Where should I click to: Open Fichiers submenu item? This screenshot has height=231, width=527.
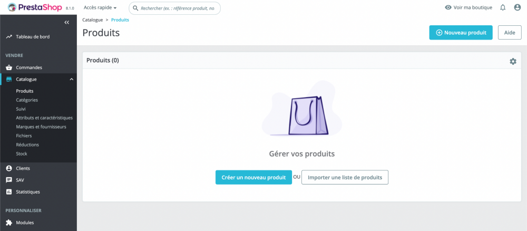(x=24, y=136)
